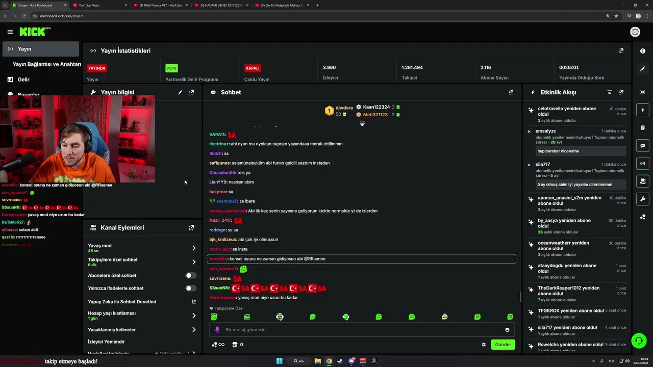This screenshot has height=367, width=653.
Task: Click the bottom dots icon in right sidebar
Action: point(643,217)
